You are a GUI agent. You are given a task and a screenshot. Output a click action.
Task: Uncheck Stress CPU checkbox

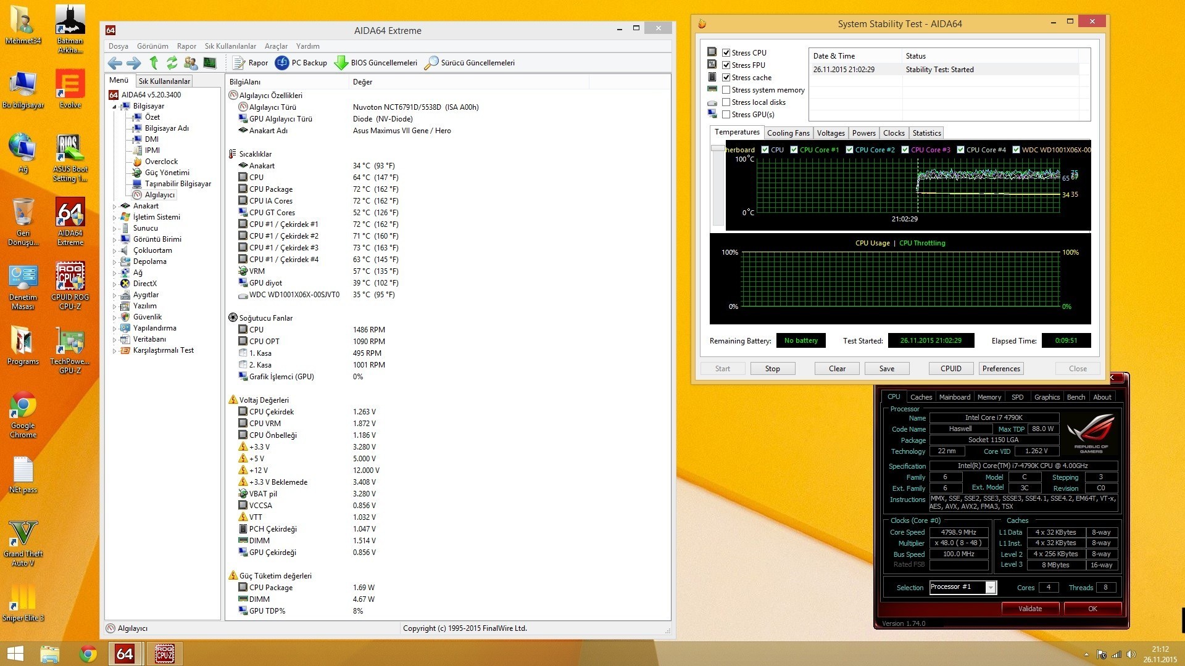726,53
